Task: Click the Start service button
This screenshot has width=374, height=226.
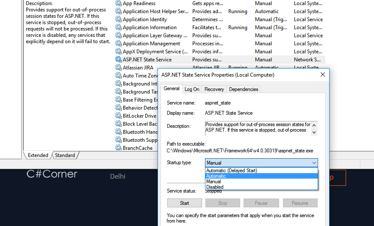Action: [x=184, y=203]
